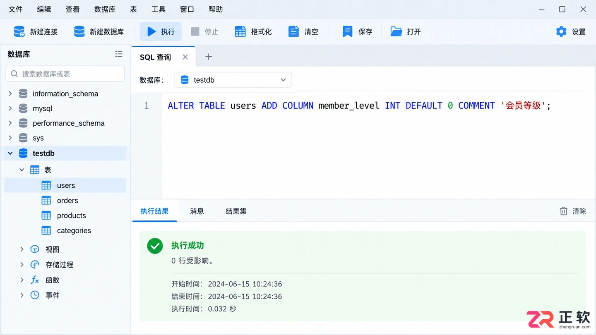The height and width of the screenshot is (335, 596).
Task: Click the blue testdb database icon in tree
Action: 24,153
